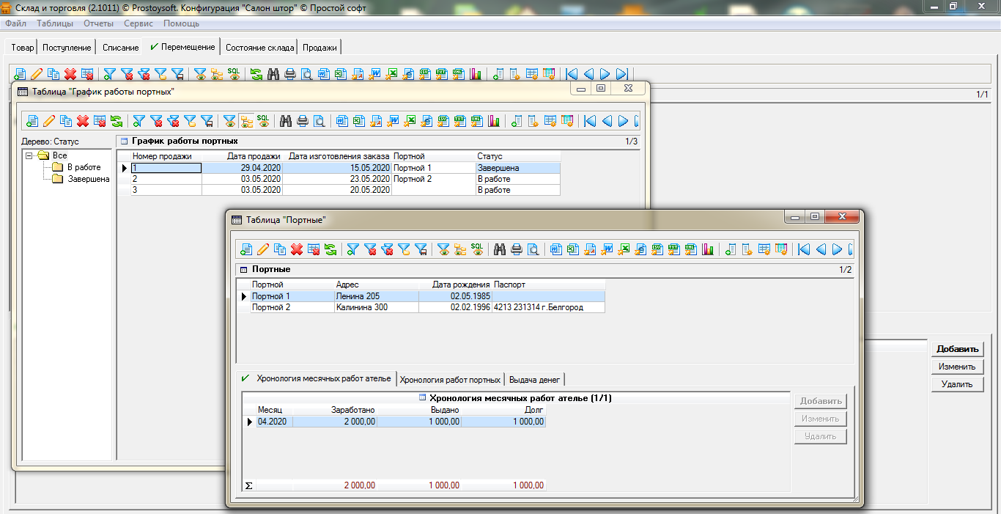Click the color bar chart icon in Портные toolbar

click(x=708, y=249)
